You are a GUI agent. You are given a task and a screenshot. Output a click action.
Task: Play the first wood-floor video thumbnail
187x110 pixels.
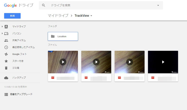(x=63, y=62)
